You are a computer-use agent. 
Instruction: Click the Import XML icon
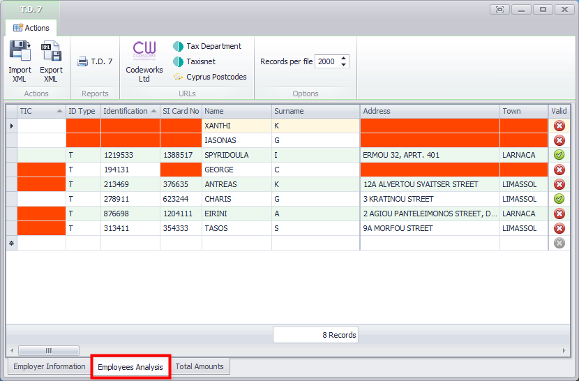[20, 52]
